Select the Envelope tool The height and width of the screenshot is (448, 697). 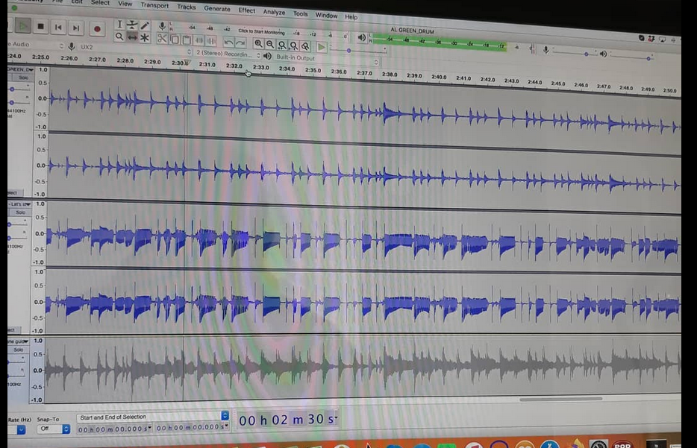(132, 25)
